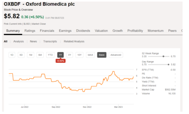
Task: Set chart range to 10Y
Action: tap(79, 55)
